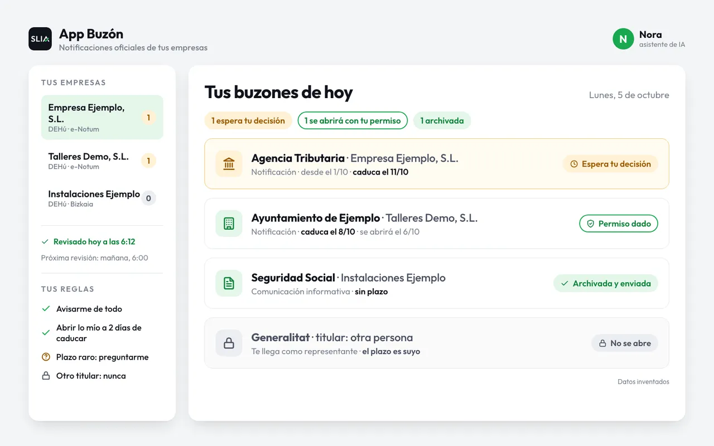Image resolution: width=714 pixels, height=446 pixels.
Task: Click the badge count on Talleres Demo
Action: coord(148,161)
